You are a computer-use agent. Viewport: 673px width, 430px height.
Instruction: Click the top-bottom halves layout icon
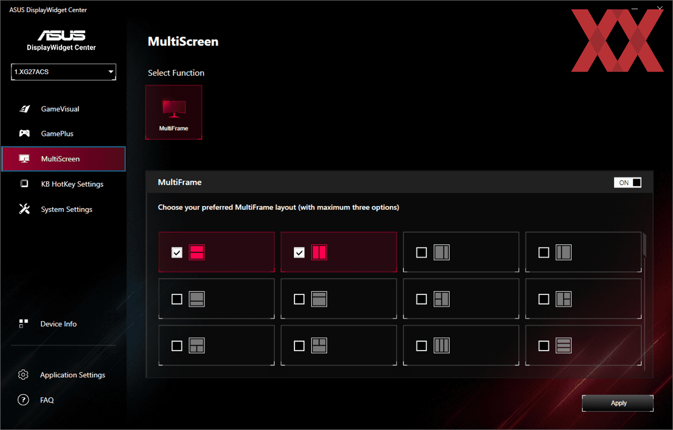[x=197, y=252]
